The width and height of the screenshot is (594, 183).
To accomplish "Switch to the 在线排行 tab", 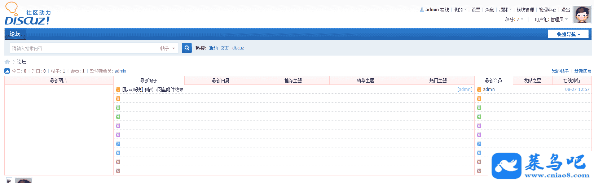I will (x=572, y=80).
